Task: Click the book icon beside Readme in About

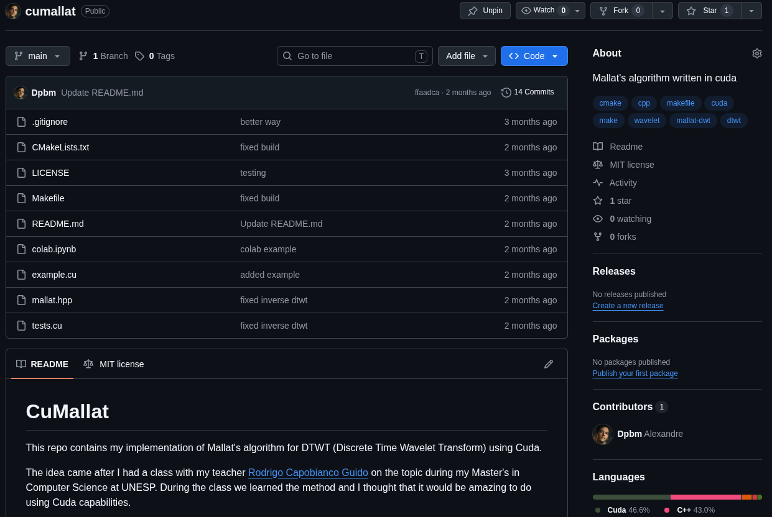Action: pyautogui.click(x=598, y=147)
